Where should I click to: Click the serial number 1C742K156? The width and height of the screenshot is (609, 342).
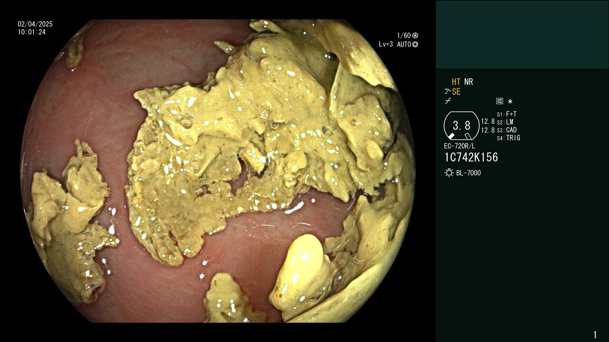(x=471, y=157)
